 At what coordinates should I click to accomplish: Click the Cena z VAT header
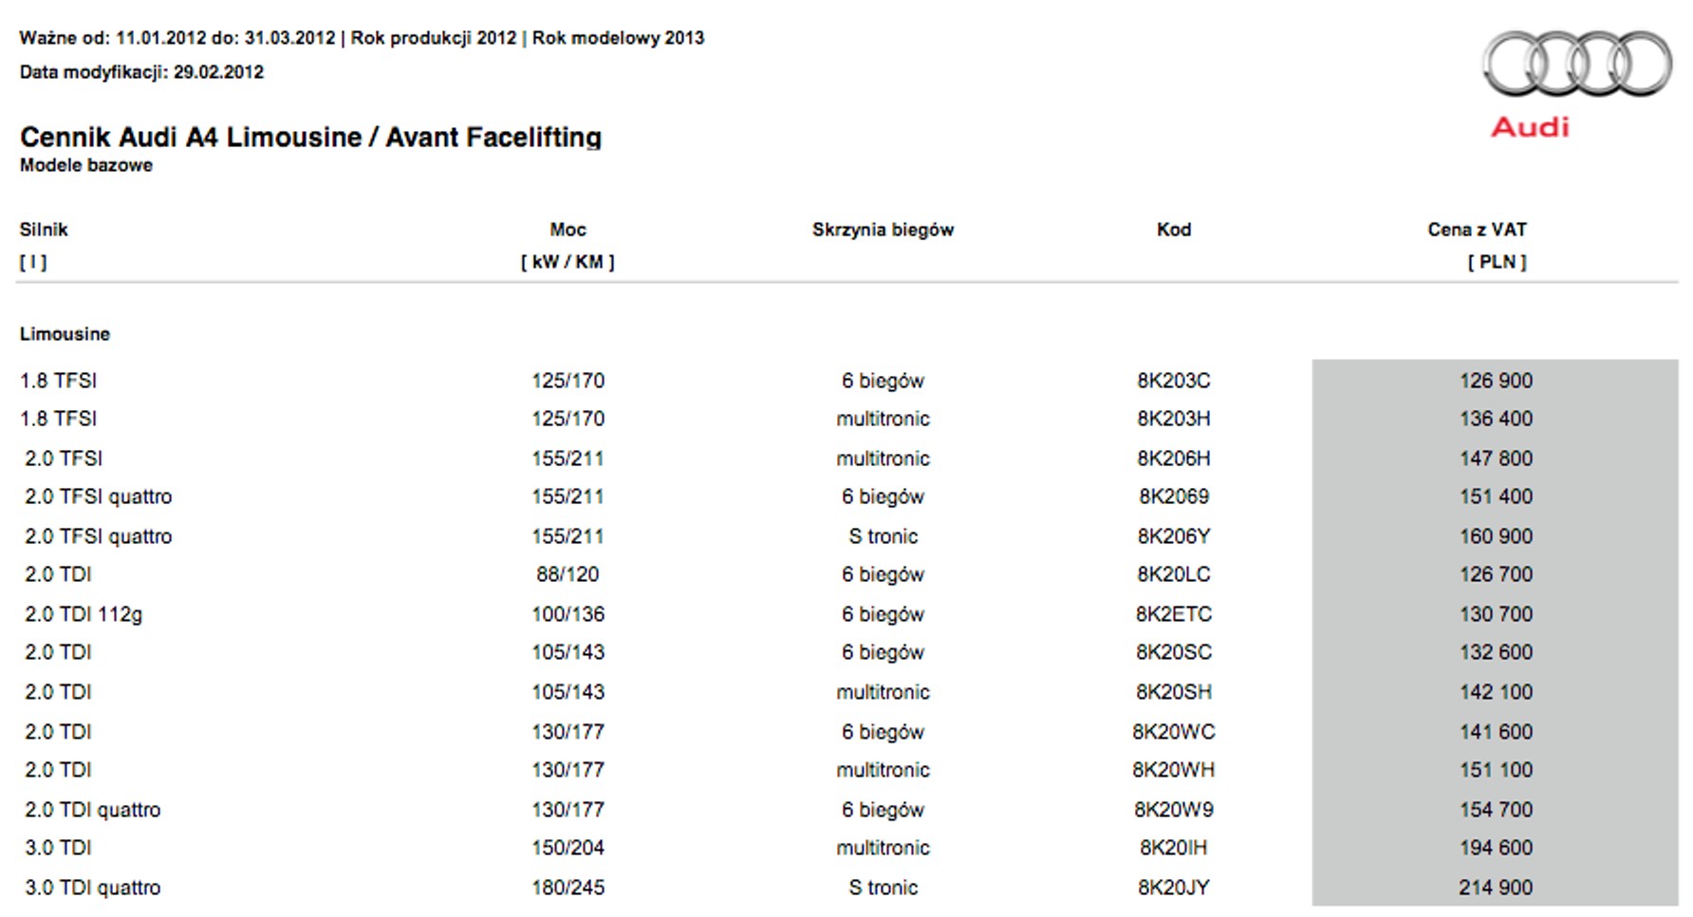point(1477,230)
